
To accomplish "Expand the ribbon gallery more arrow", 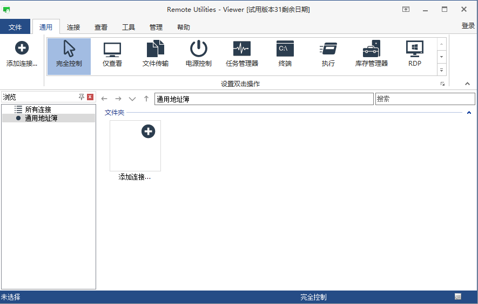I will [441, 70].
